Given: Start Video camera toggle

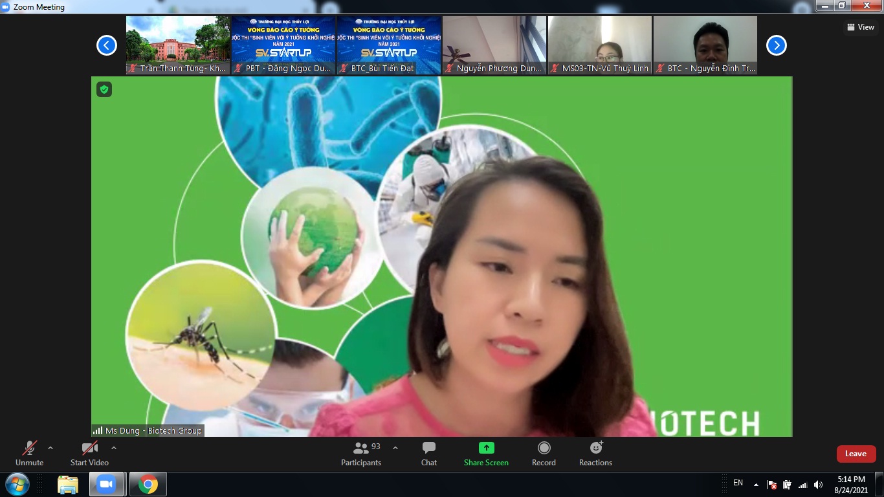Looking at the screenshot, I should click(89, 448).
